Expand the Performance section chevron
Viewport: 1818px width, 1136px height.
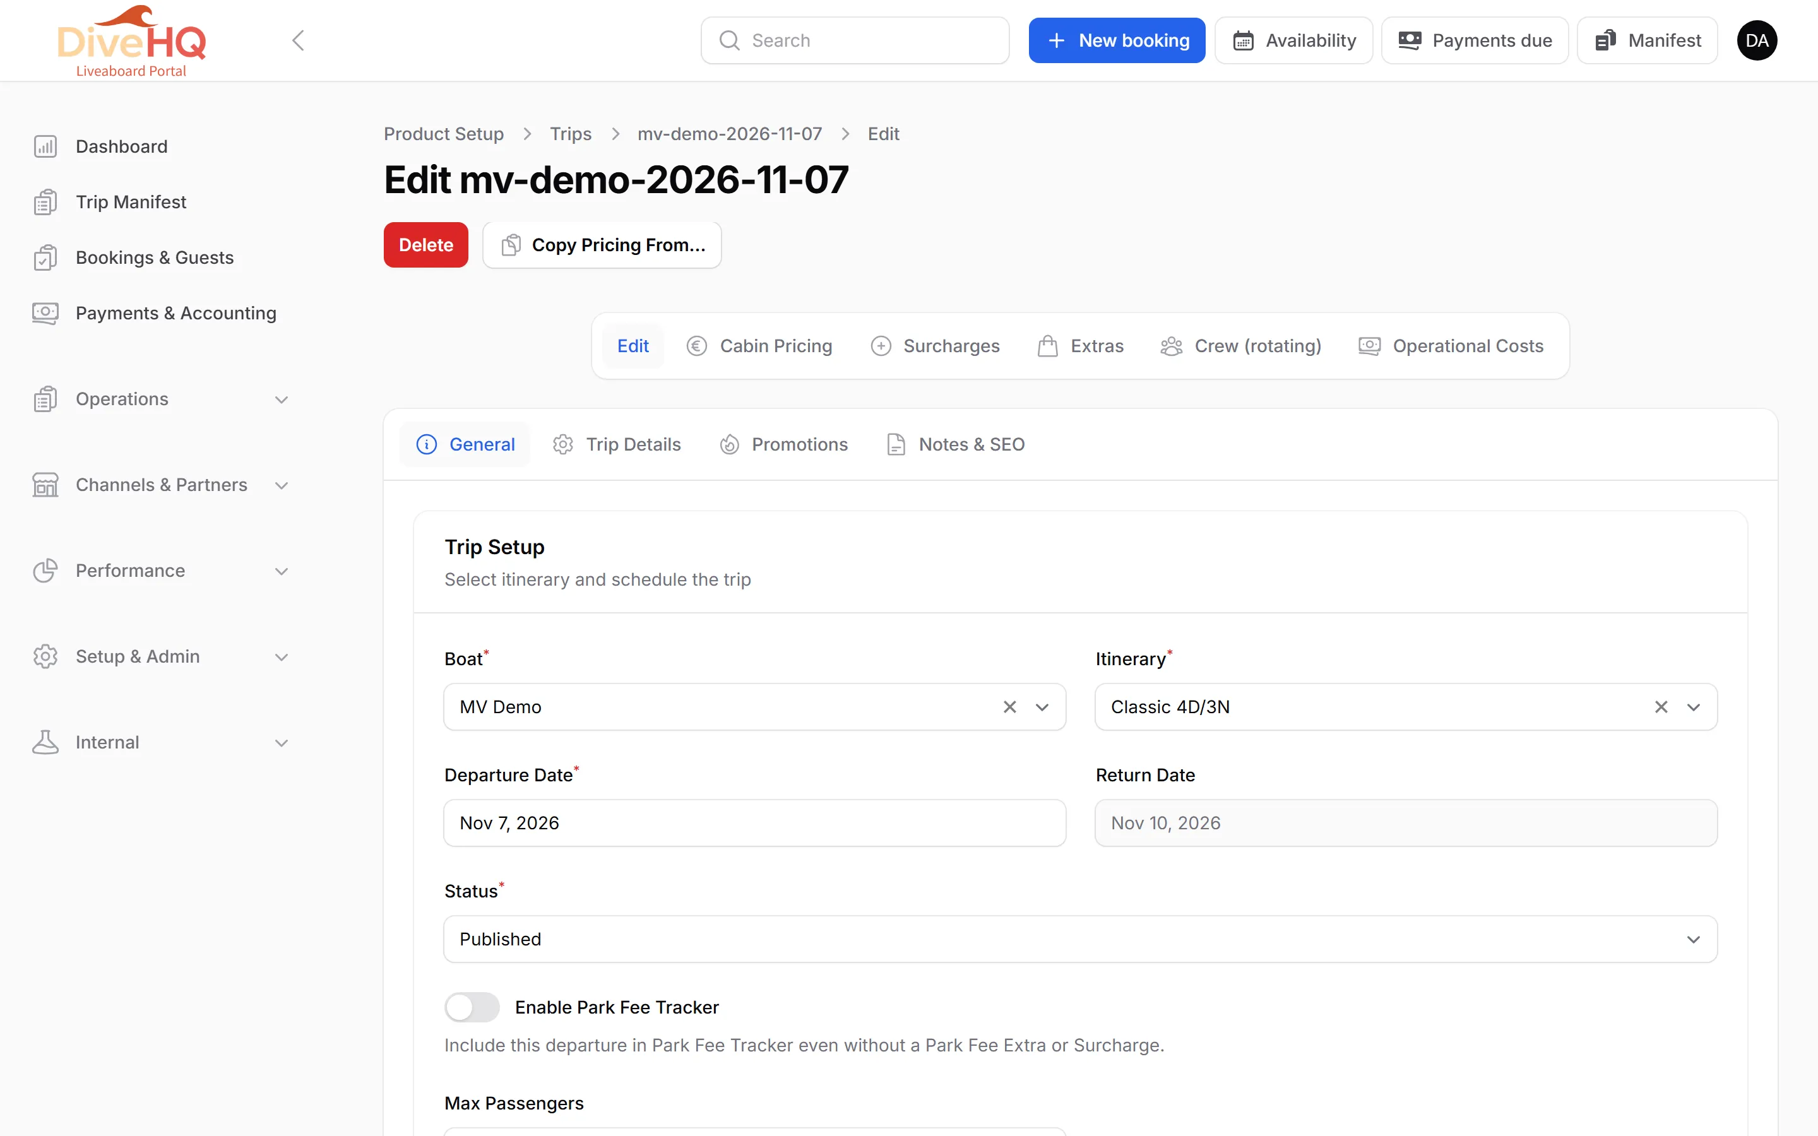coord(282,571)
